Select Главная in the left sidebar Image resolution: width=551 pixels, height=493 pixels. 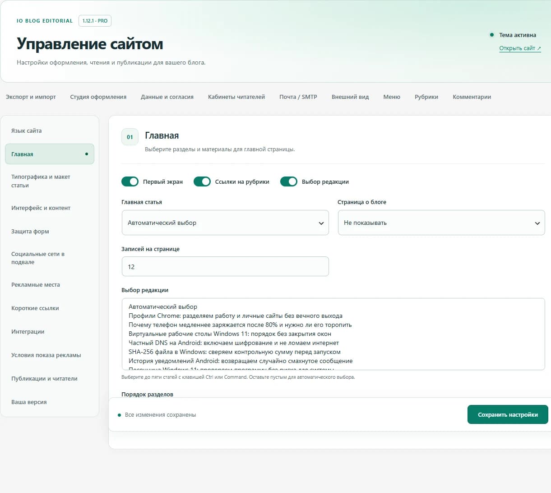pos(50,154)
